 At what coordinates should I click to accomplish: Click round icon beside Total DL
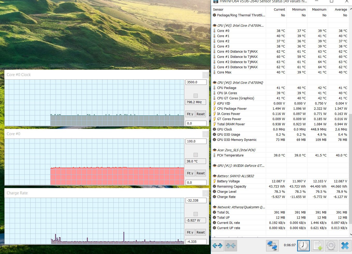(x=214, y=212)
